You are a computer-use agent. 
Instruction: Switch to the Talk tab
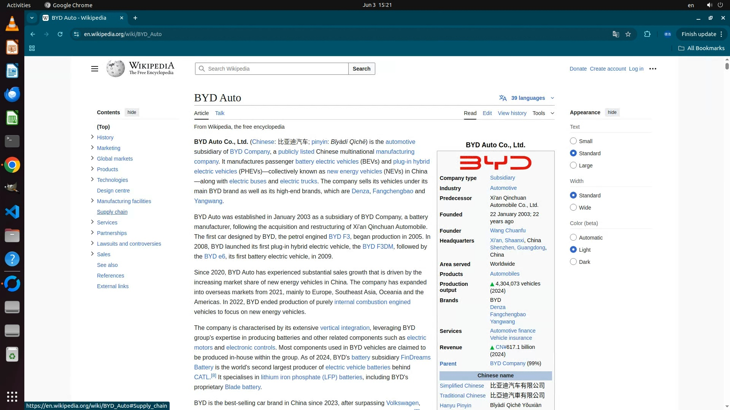(x=219, y=113)
